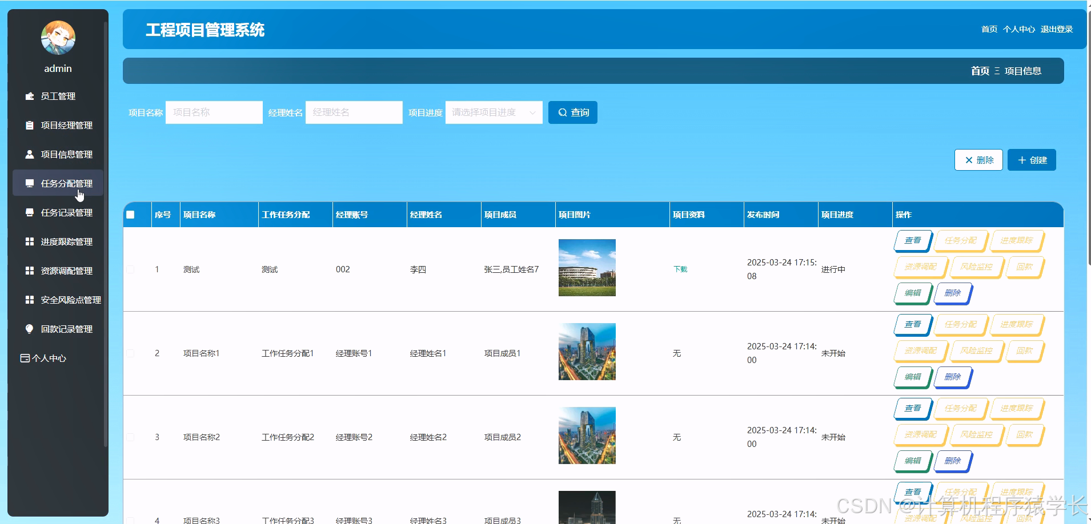Screen dimensions: 1091x524
Task: Open 任务分配管理 menu item
Action: (x=58, y=183)
